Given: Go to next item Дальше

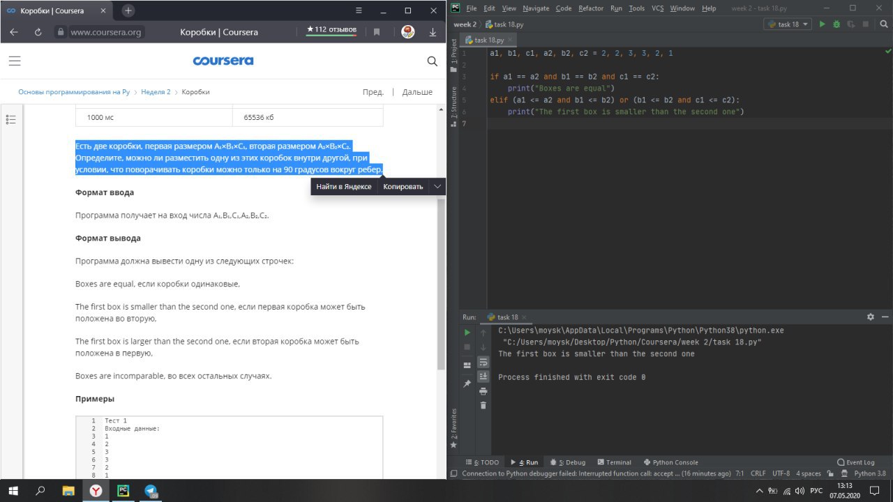Looking at the screenshot, I should point(417,92).
